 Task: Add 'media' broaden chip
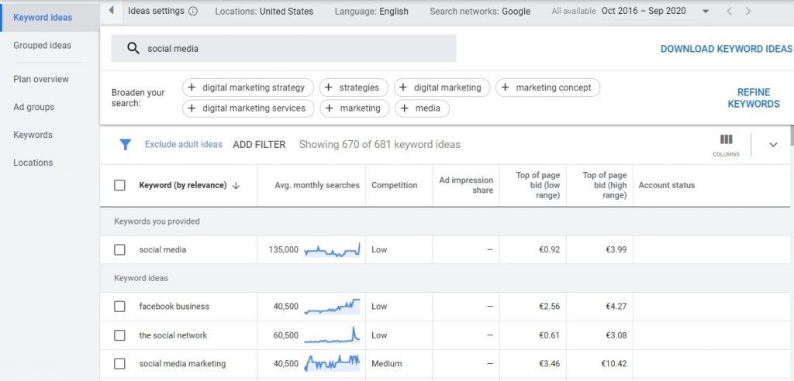(x=422, y=108)
